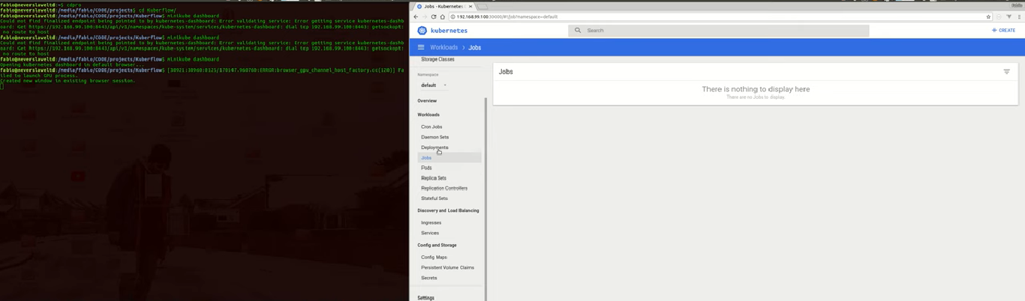
Task: Open the browser three-dot menu
Action: [x=1019, y=16]
